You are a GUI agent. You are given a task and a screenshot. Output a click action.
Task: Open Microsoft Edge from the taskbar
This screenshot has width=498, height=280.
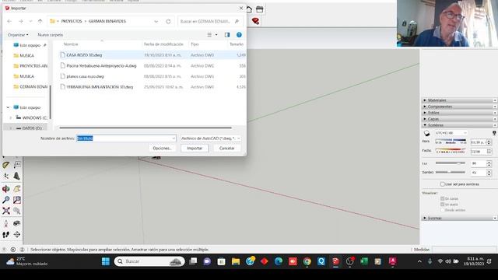pos(279,261)
